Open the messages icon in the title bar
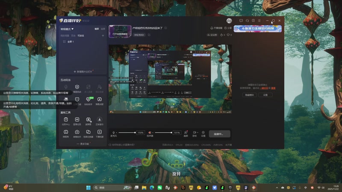 [241, 20]
